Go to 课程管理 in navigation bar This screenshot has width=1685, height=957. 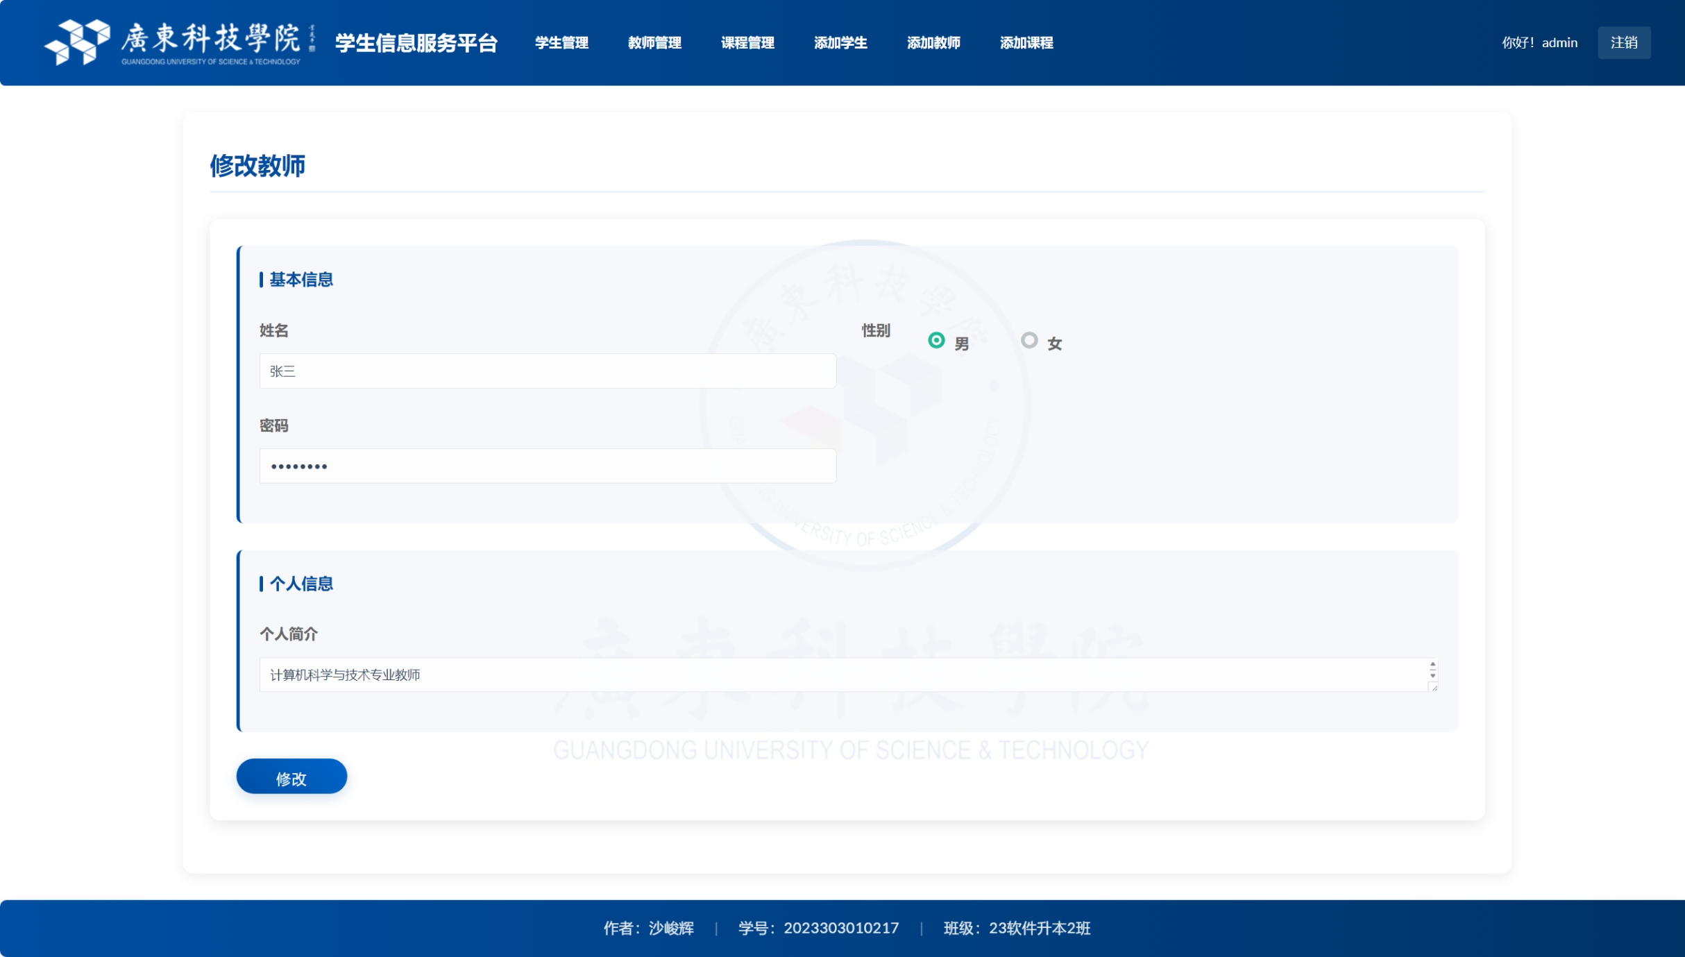pos(747,43)
